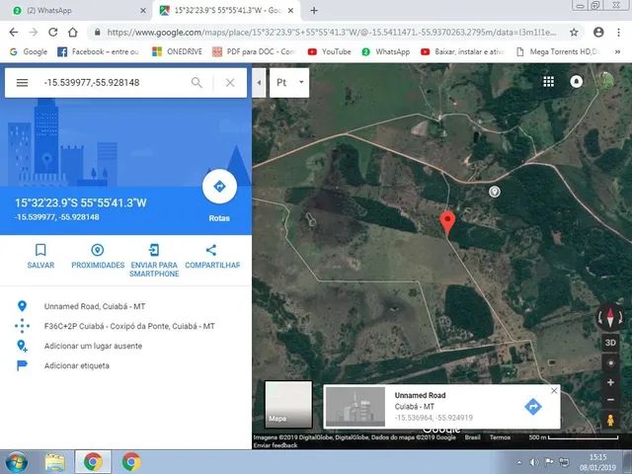Show my location on the map
This screenshot has width=632, height=474.
tap(610, 363)
